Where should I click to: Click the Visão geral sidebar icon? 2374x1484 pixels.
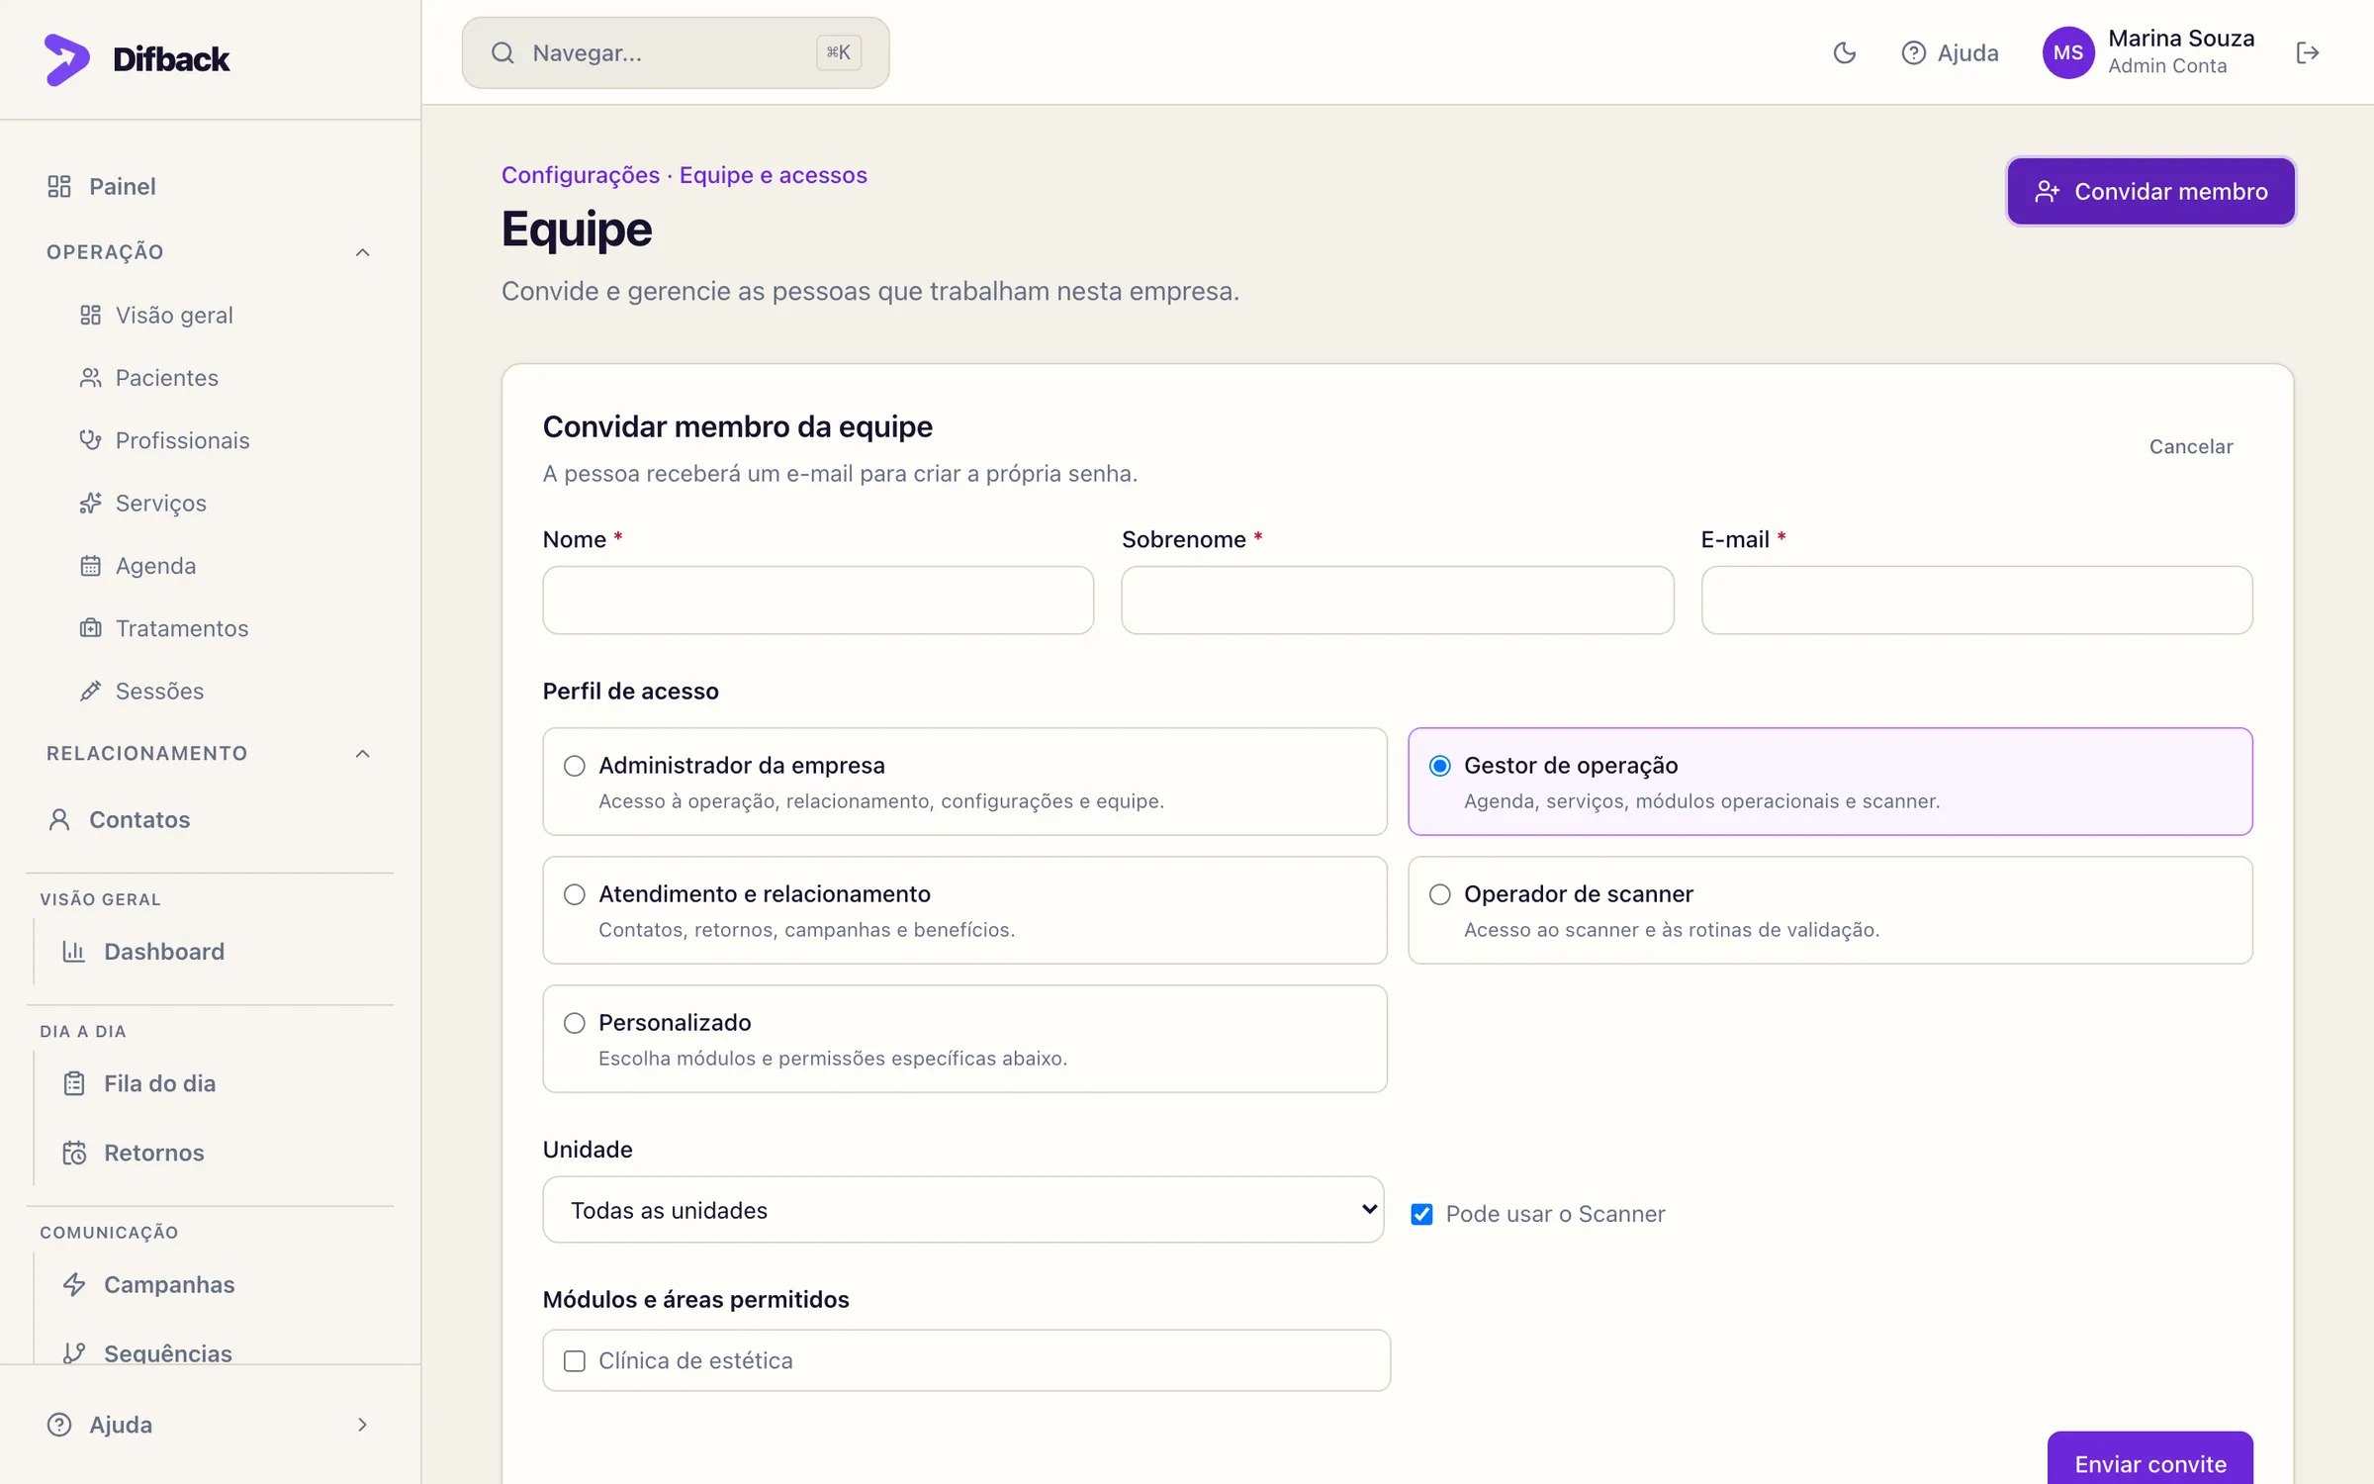tap(90, 315)
